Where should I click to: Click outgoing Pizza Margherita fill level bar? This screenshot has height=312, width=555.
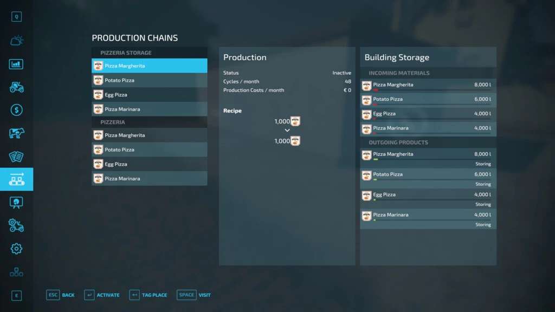(x=431, y=160)
